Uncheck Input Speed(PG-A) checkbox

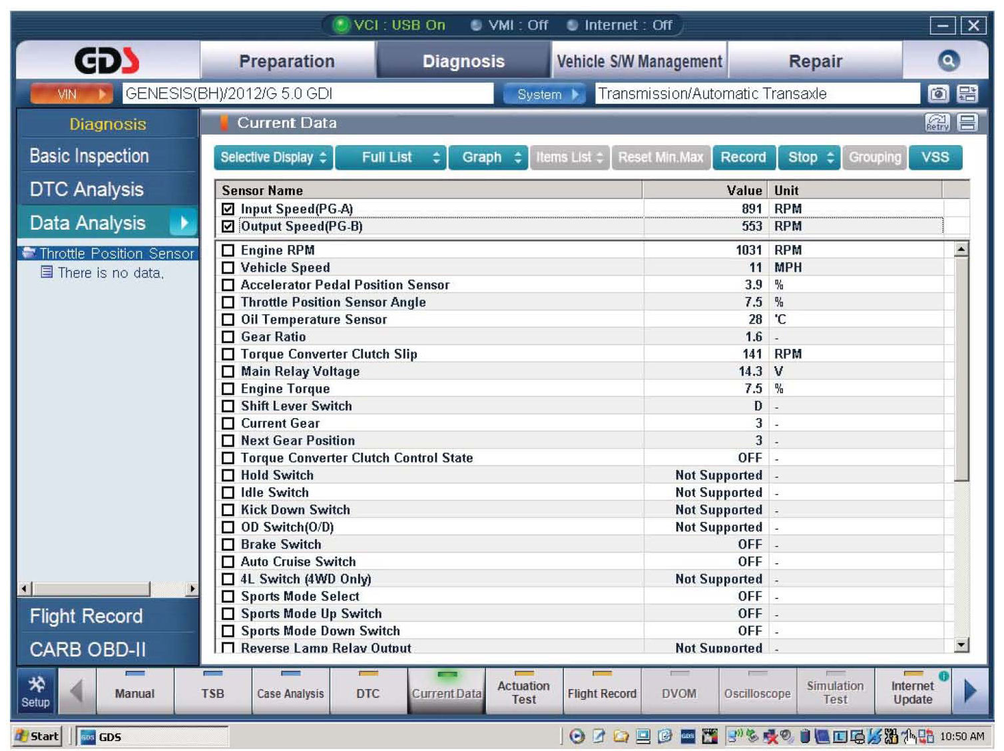228,209
